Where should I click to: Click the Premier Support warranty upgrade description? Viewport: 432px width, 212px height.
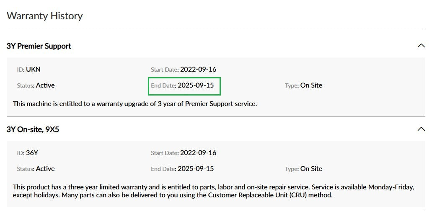135,104
